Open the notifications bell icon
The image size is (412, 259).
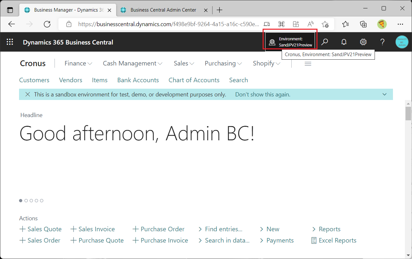pyautogui.click(x=344, y=42)
